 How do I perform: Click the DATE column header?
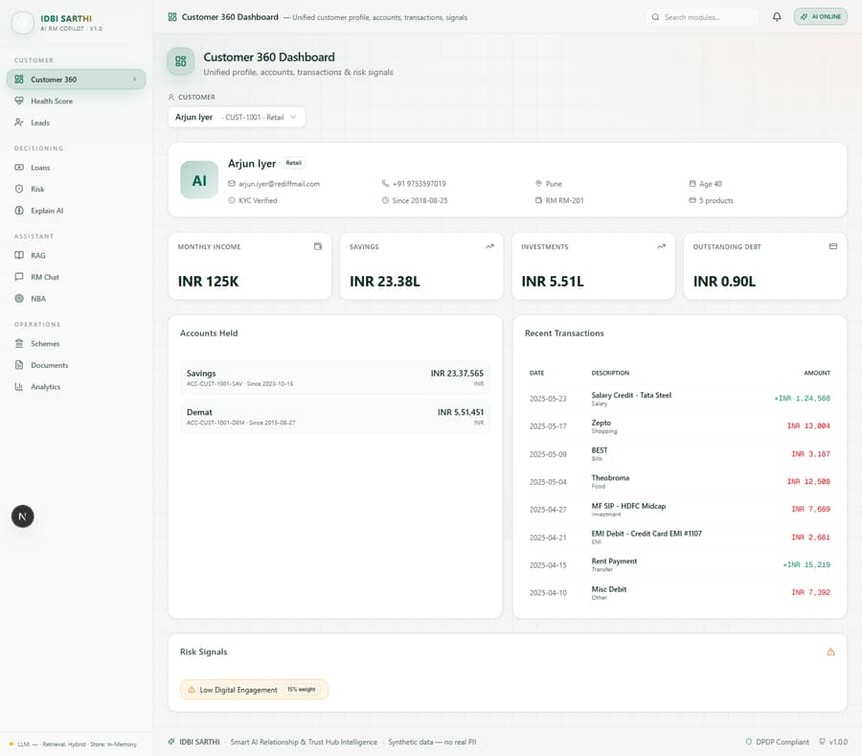(x=536, y=373)
